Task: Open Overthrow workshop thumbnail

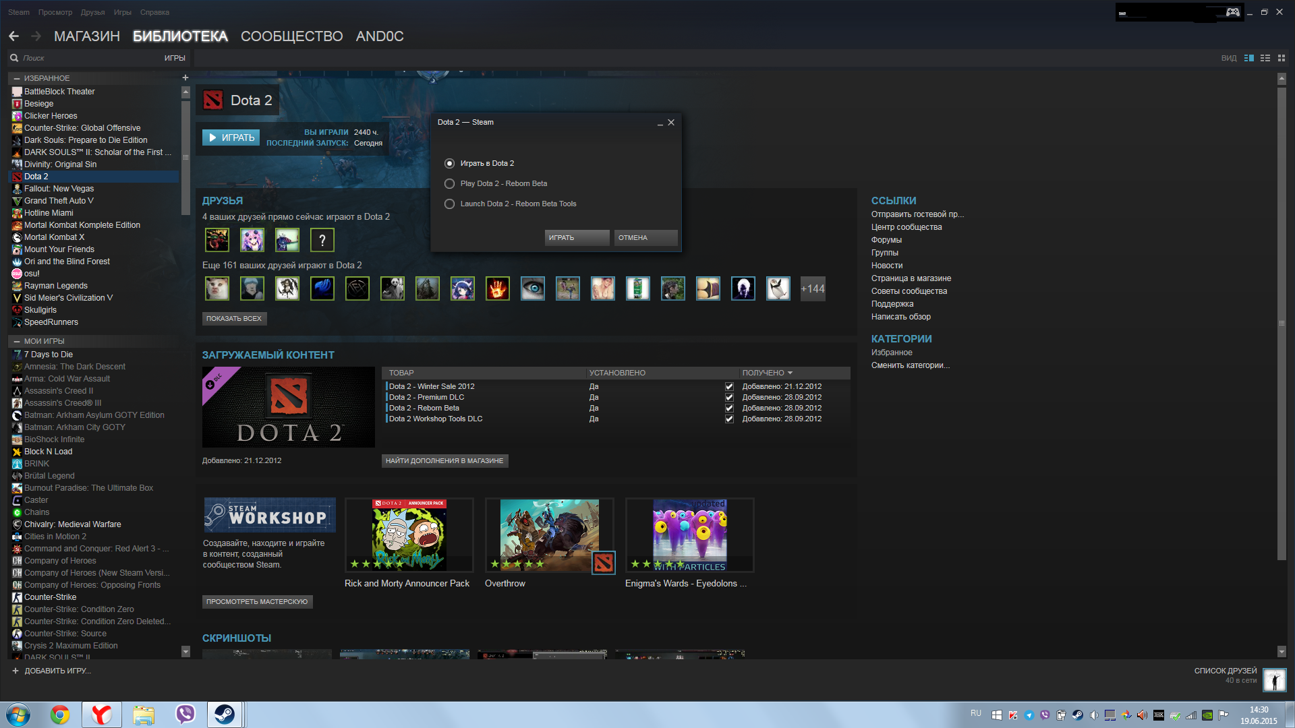Action: click(550, 535)
